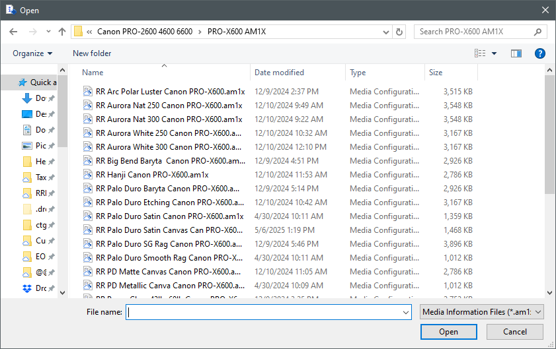Select RR Hanji Canon PRO-X600.am1x file

[152, 175]
